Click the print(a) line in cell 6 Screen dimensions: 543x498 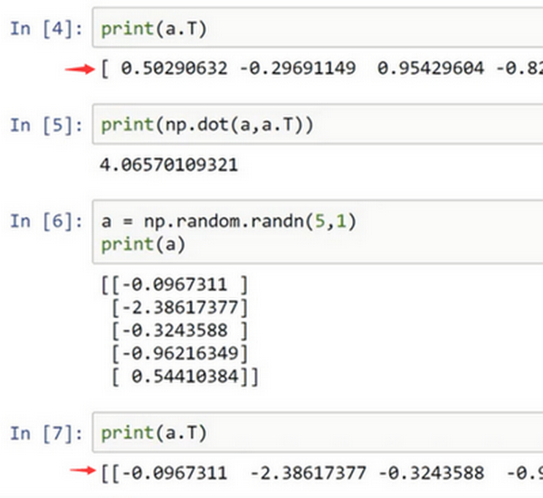pyautogui.click(x=143, y=244)
